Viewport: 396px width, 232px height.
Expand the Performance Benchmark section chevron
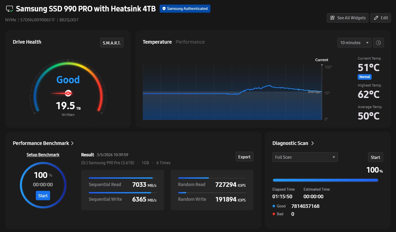(72, 143)
